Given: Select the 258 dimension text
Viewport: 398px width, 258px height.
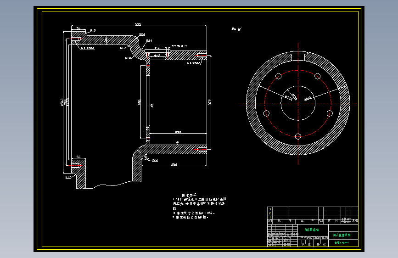Looking at the screenshot, I should point(174,164).
